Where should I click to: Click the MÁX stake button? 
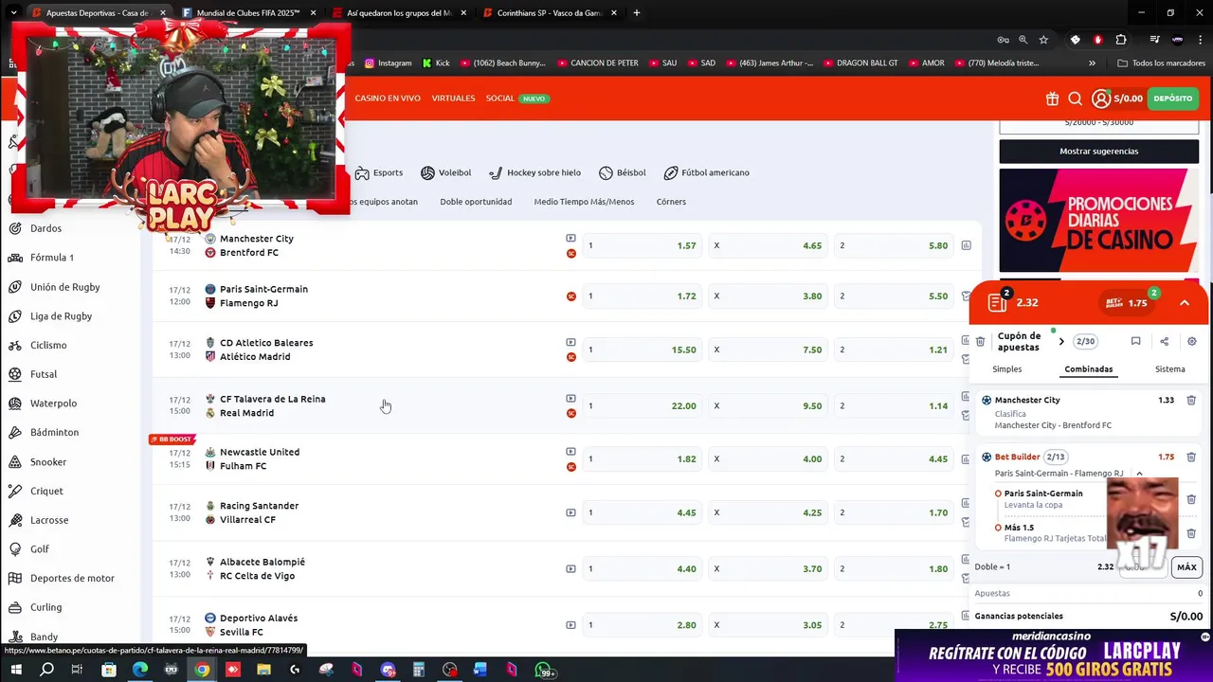point(1186,567)
